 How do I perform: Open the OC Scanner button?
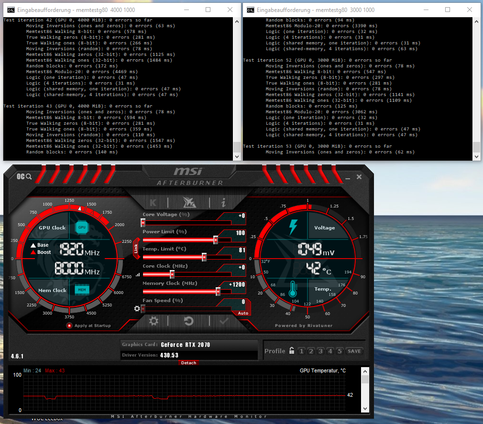point(24,176)
